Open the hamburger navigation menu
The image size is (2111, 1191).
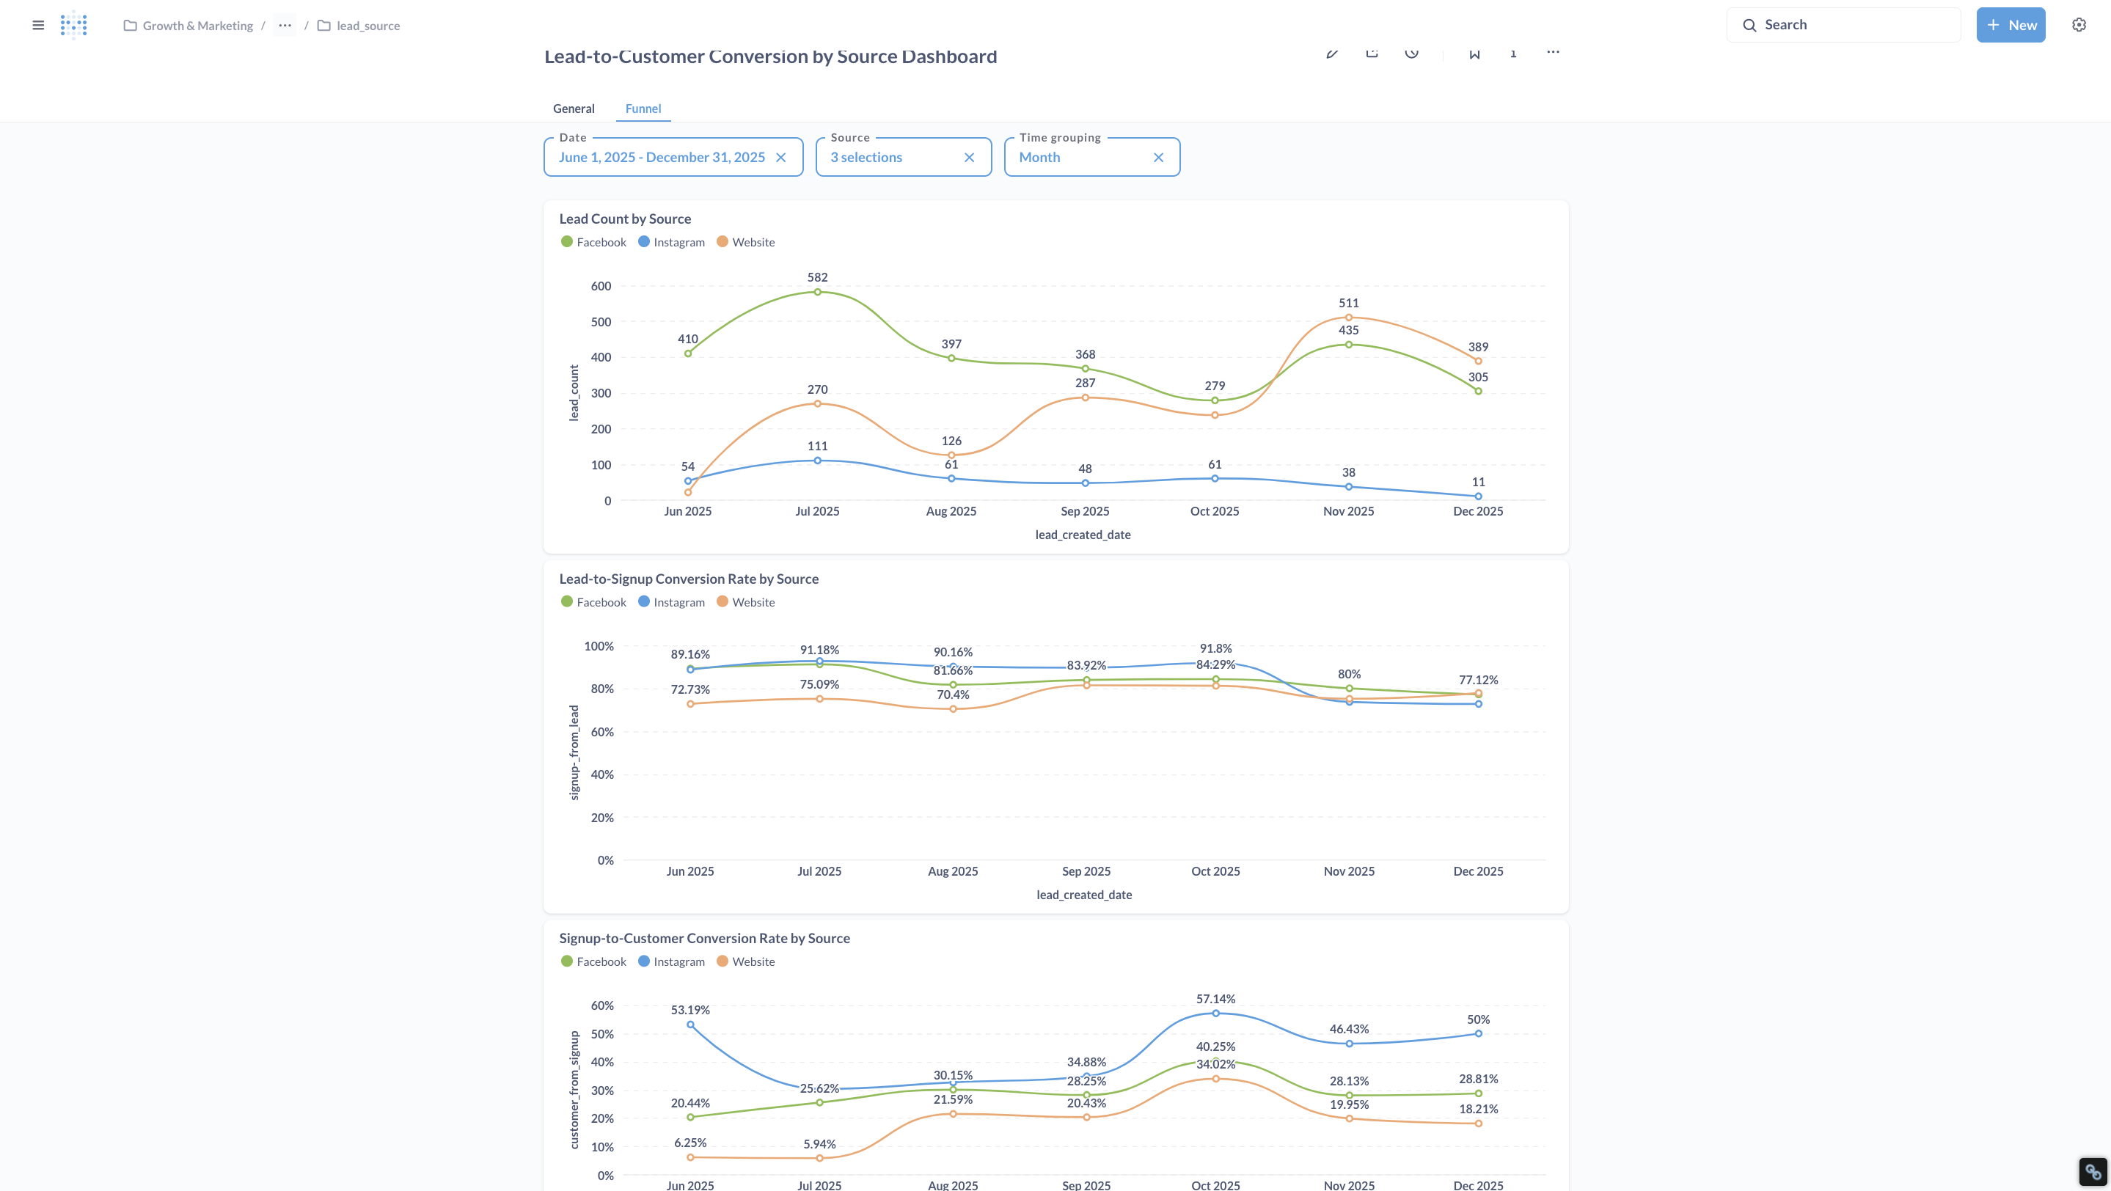coord(37,25)
